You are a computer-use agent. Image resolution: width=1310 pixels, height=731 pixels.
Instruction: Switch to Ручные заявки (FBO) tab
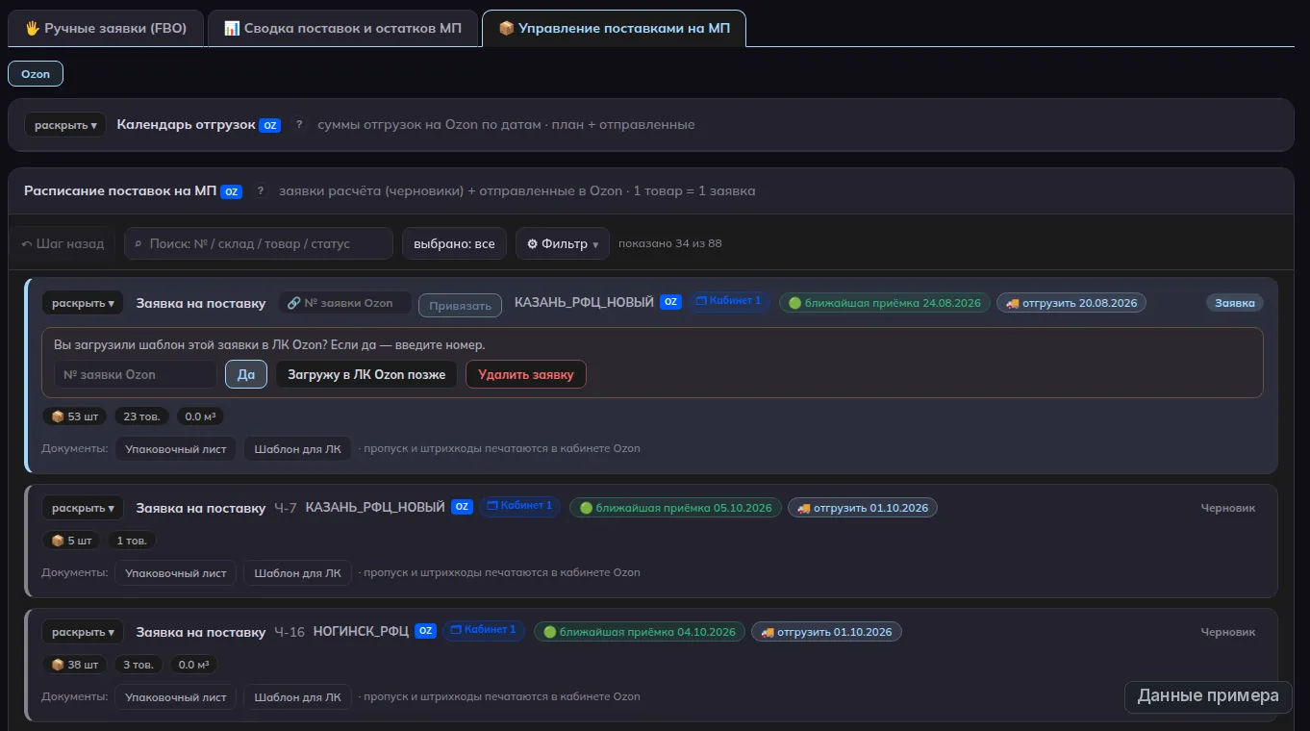point(106,29)
